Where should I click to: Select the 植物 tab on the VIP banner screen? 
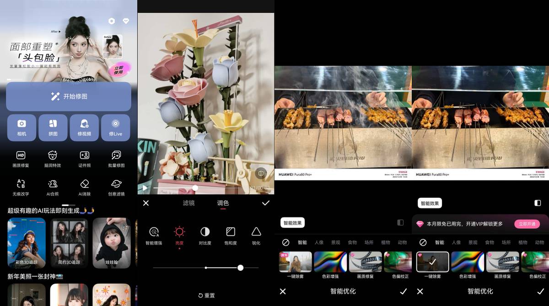point(523,243)
